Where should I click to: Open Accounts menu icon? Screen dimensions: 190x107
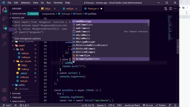[x=4, y=90]
